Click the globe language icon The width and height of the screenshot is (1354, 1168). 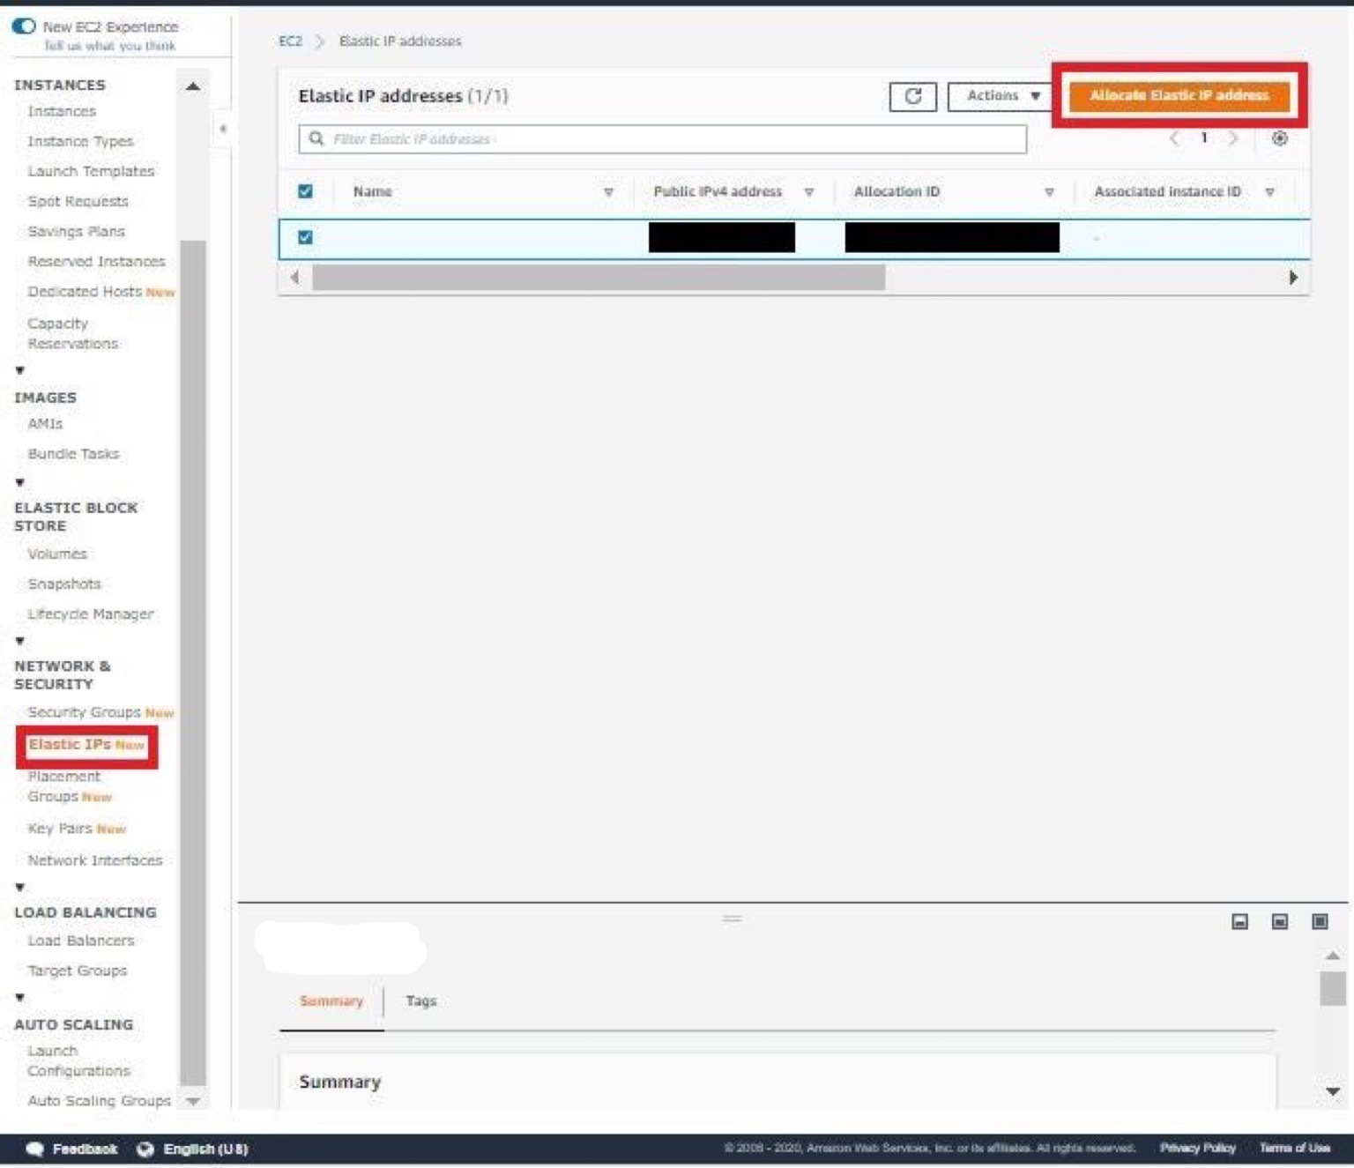pyautogui.click(x=145, y=1149)
